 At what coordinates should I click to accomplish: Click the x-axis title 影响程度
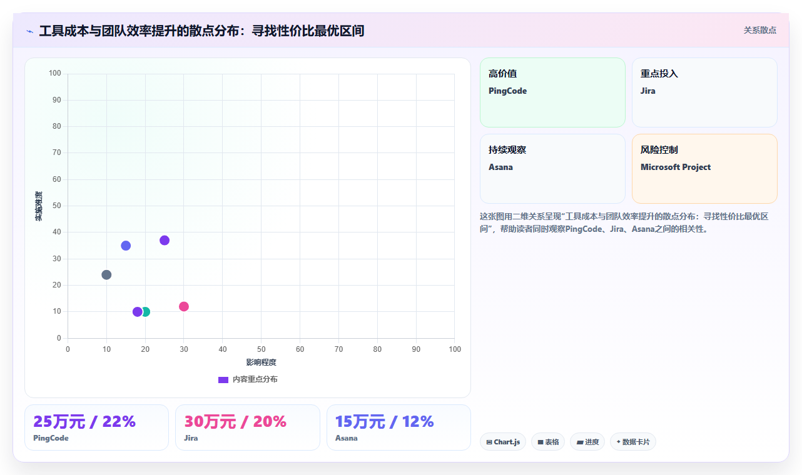(261, 362)
